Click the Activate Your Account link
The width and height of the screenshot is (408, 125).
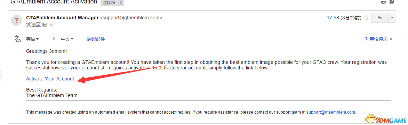pos(50,79)
